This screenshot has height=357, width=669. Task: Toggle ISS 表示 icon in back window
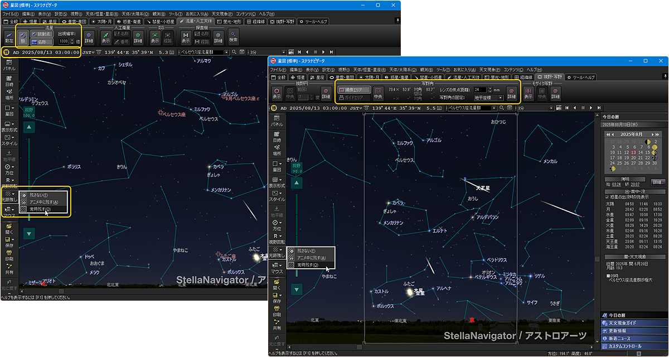pyautogui.click(x=154, y=37)
